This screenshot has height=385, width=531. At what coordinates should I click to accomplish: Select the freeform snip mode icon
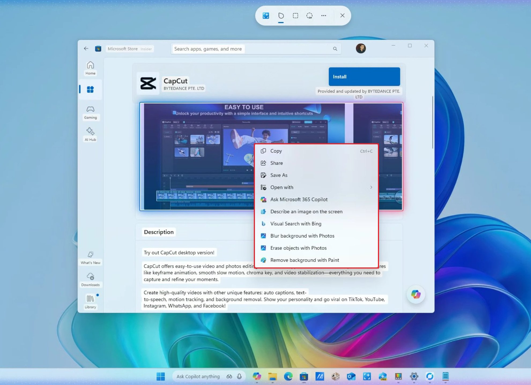[281, 16]
